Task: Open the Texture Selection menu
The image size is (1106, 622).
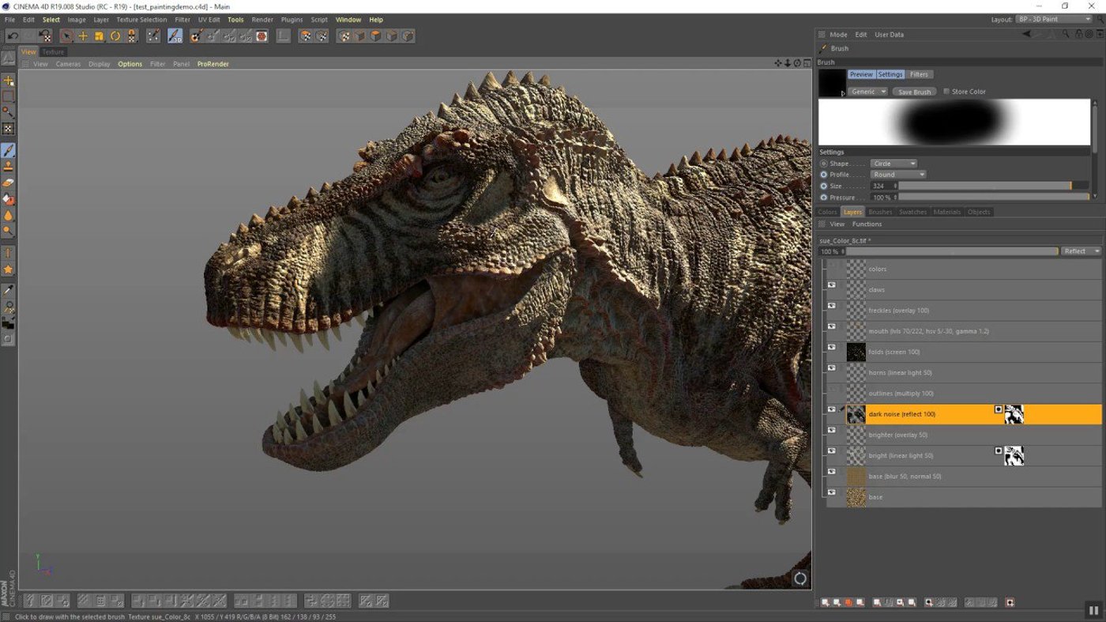Action: 141,20
